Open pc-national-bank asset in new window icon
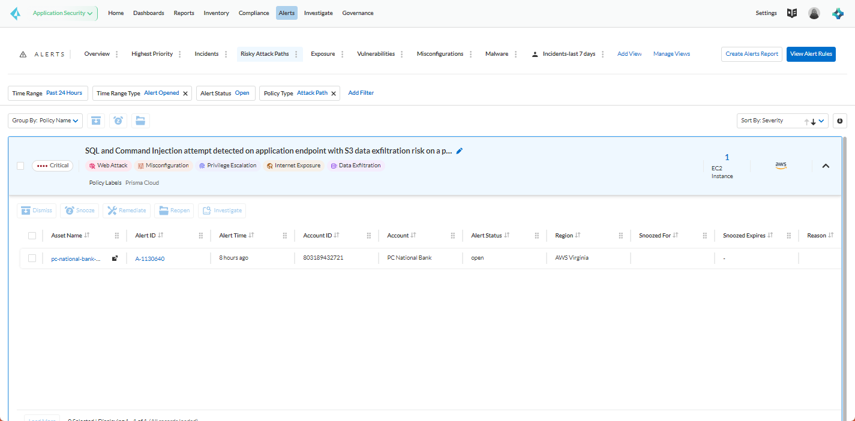The height and width of the screenshot is (421, 855). (x=115, y=258)
